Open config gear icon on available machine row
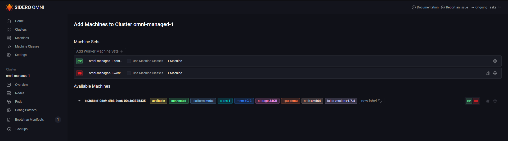 (495, 101)
